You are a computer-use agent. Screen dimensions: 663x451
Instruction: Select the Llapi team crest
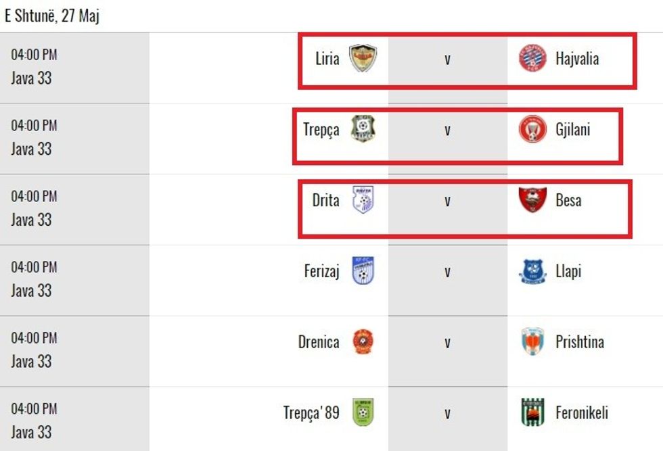[532, 271]
